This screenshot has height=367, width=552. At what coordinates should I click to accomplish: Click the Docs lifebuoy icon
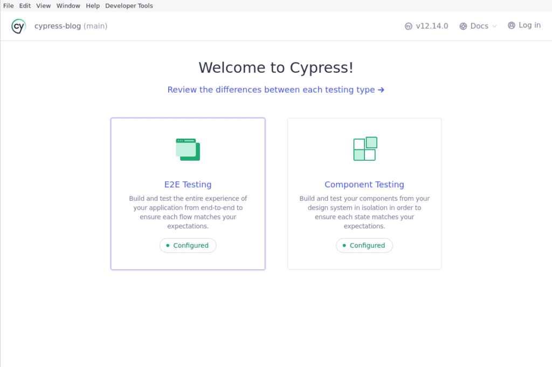pyautogui.click(x=463, y=26)
